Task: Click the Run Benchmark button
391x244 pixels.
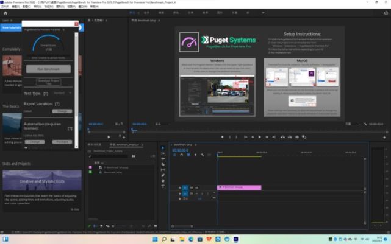Action: coord(48,69)
